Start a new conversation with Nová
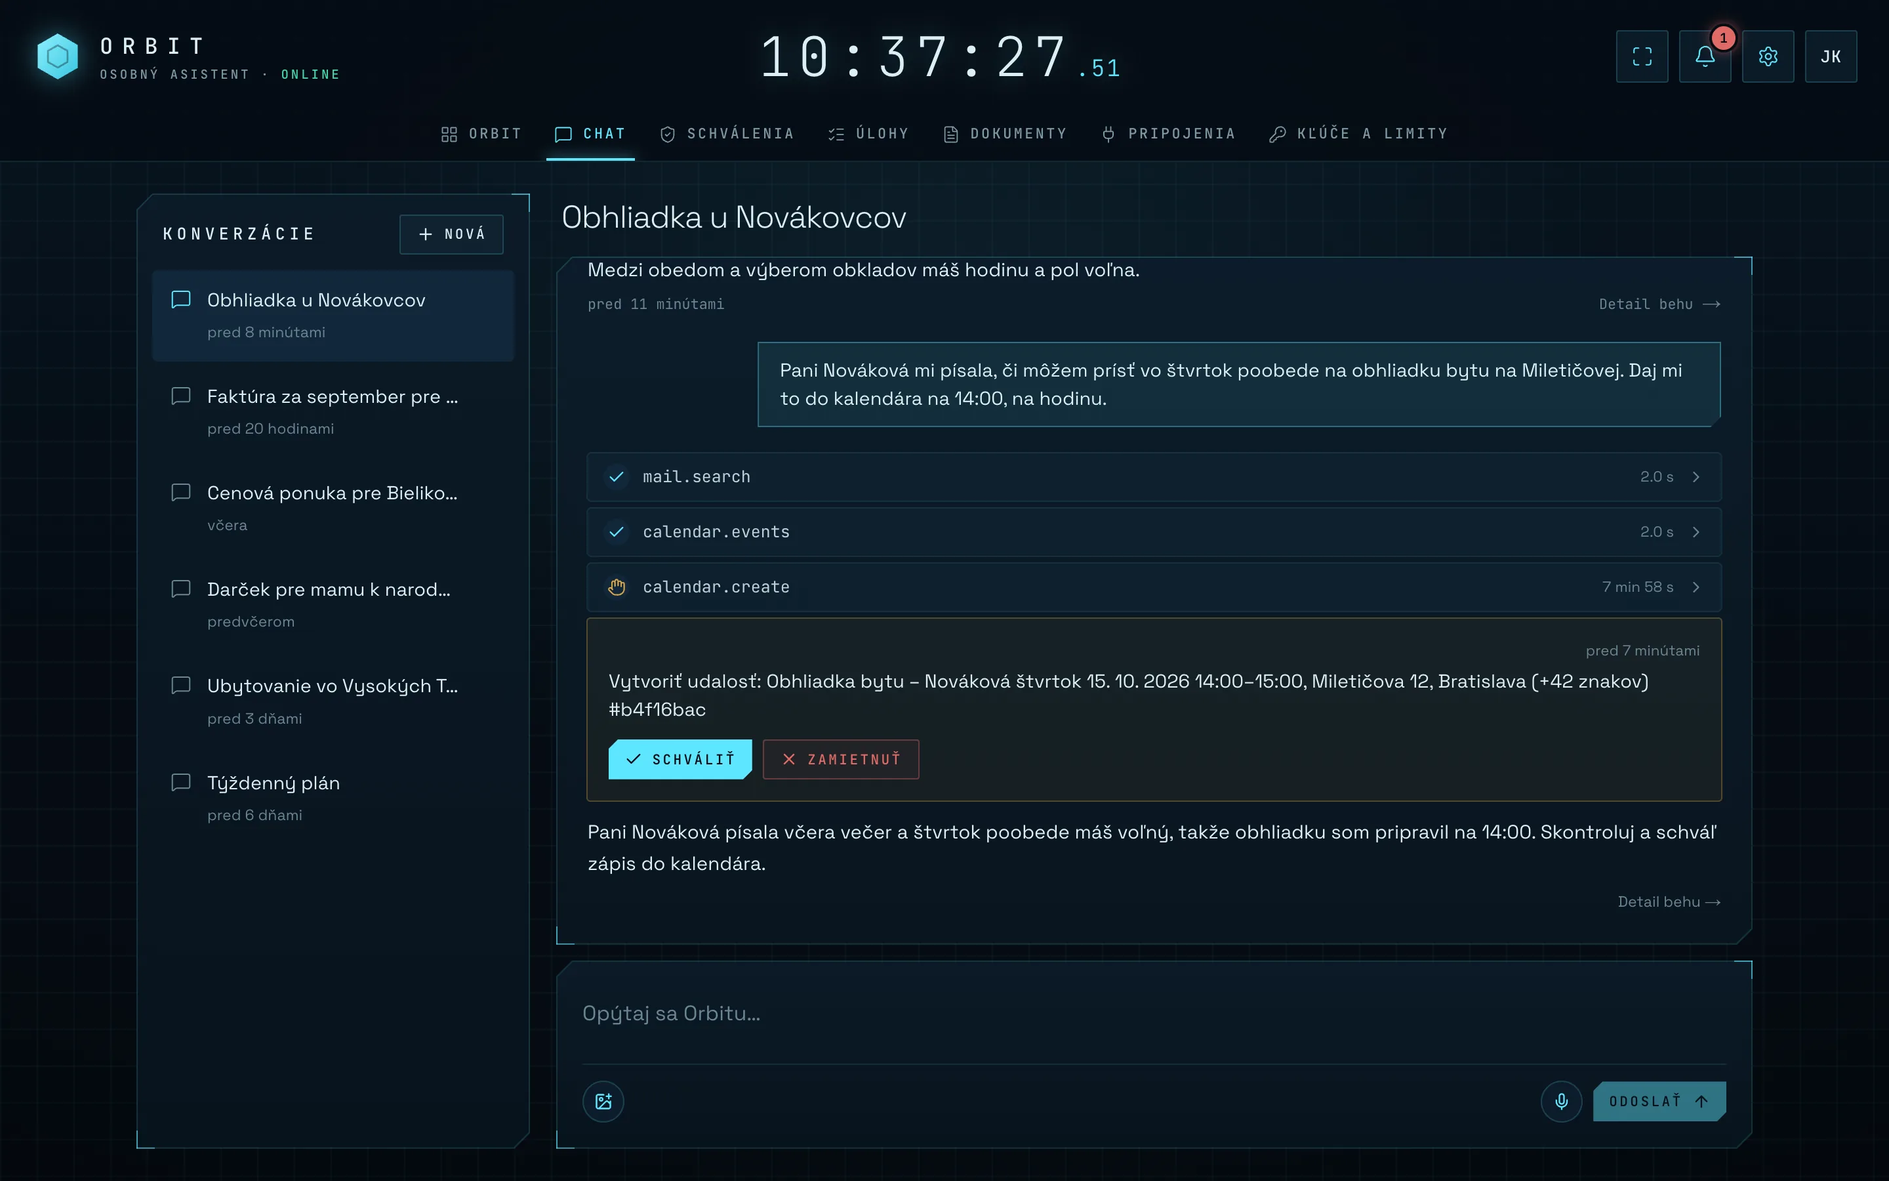Image resolution: width=1889 pixels, height=1181 pixels. [451, 234]
